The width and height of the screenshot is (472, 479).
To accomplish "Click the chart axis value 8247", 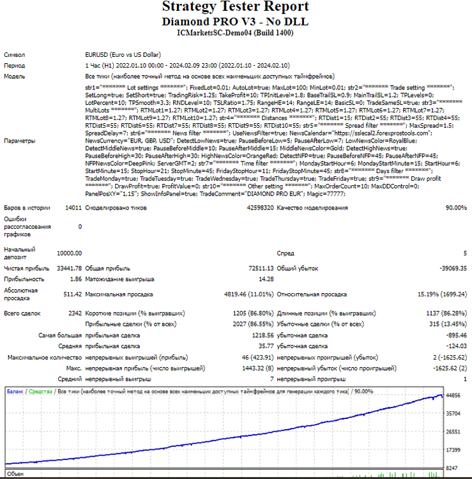I will 452,468.
